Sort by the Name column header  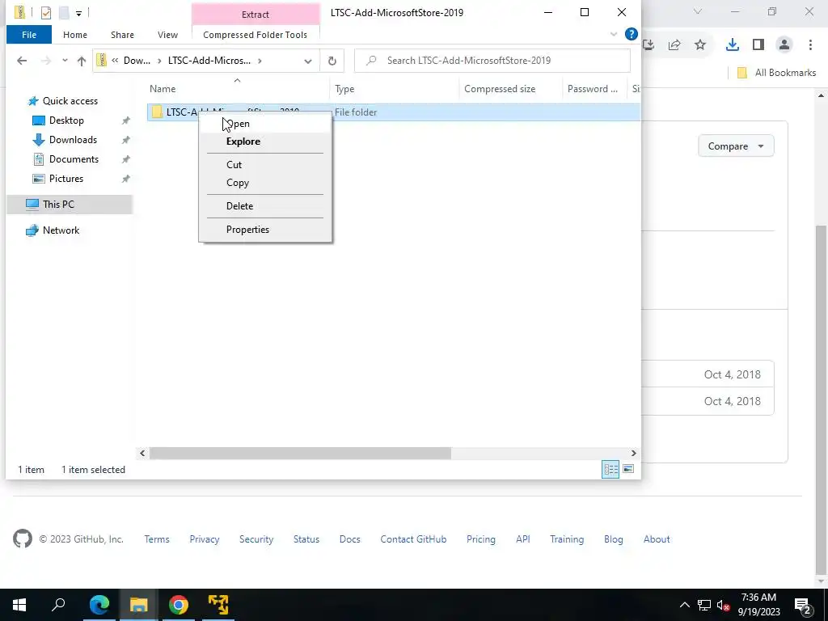[163, 89]
